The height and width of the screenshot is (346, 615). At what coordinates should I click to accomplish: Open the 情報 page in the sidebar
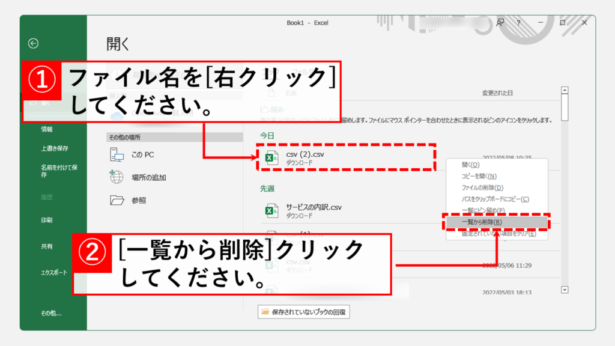coord(47,129)
